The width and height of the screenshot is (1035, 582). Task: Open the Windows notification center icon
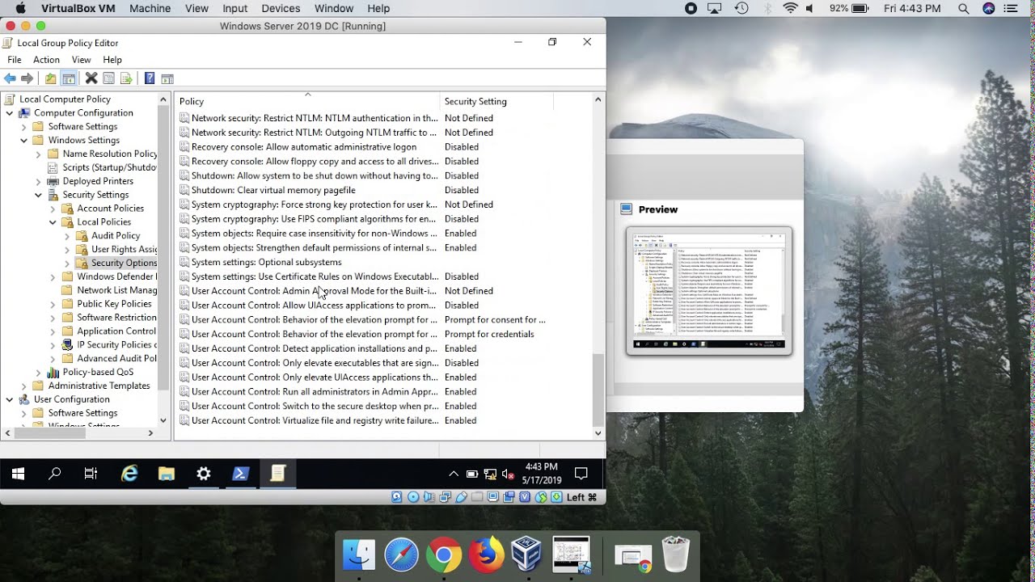(581, 474)
